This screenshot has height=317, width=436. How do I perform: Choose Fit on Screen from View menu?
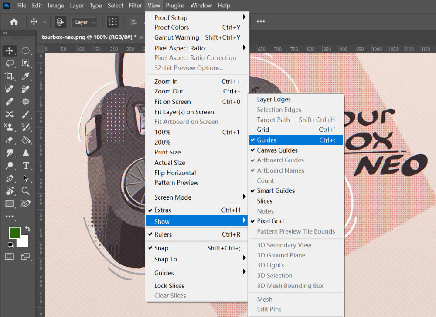pos(172,102)
